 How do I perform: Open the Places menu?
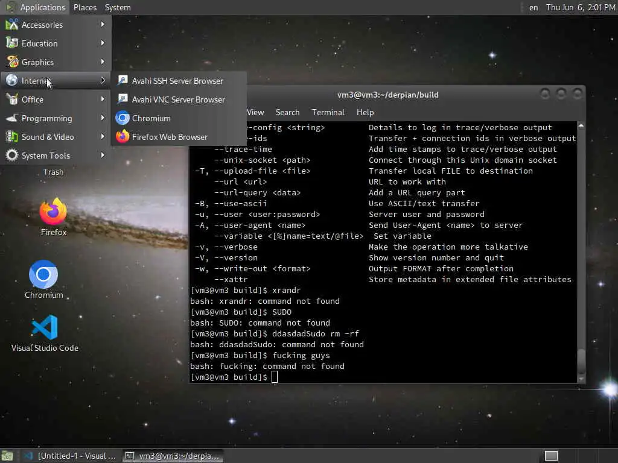pyautogui.click(x=84, y=7)
